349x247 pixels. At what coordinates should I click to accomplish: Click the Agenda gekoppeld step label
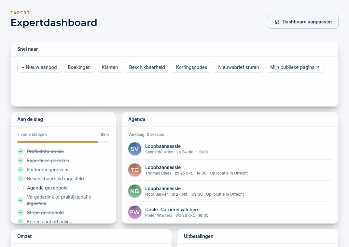(47, 188)
